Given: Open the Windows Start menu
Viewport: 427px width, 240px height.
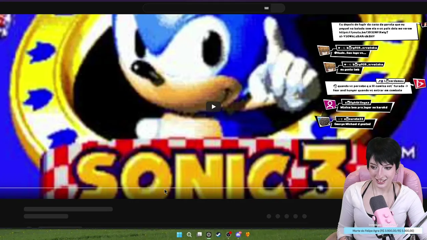Looking at the screenshot, I should point(179,235).
